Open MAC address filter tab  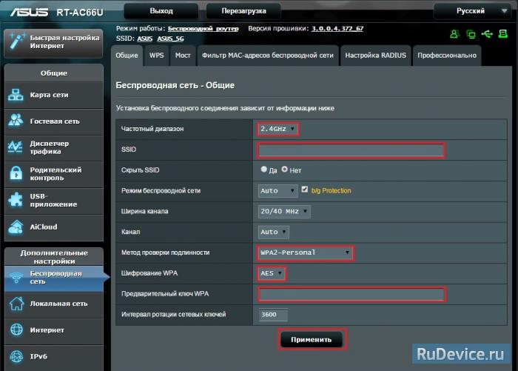tap(268, 56)
